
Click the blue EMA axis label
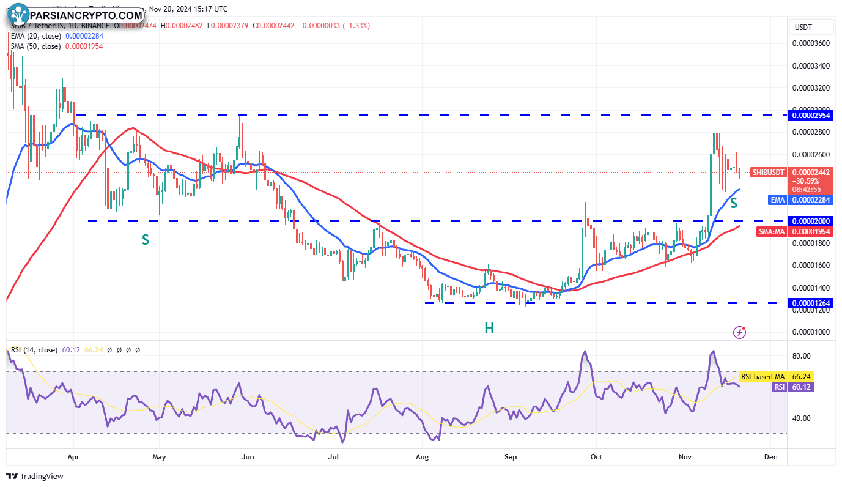(x=777, y=199)
